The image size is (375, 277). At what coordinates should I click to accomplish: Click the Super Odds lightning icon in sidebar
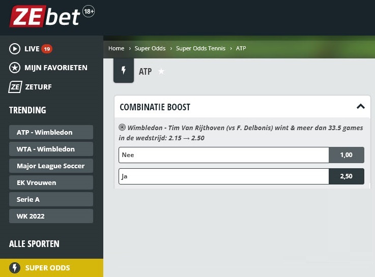point(15,268)
